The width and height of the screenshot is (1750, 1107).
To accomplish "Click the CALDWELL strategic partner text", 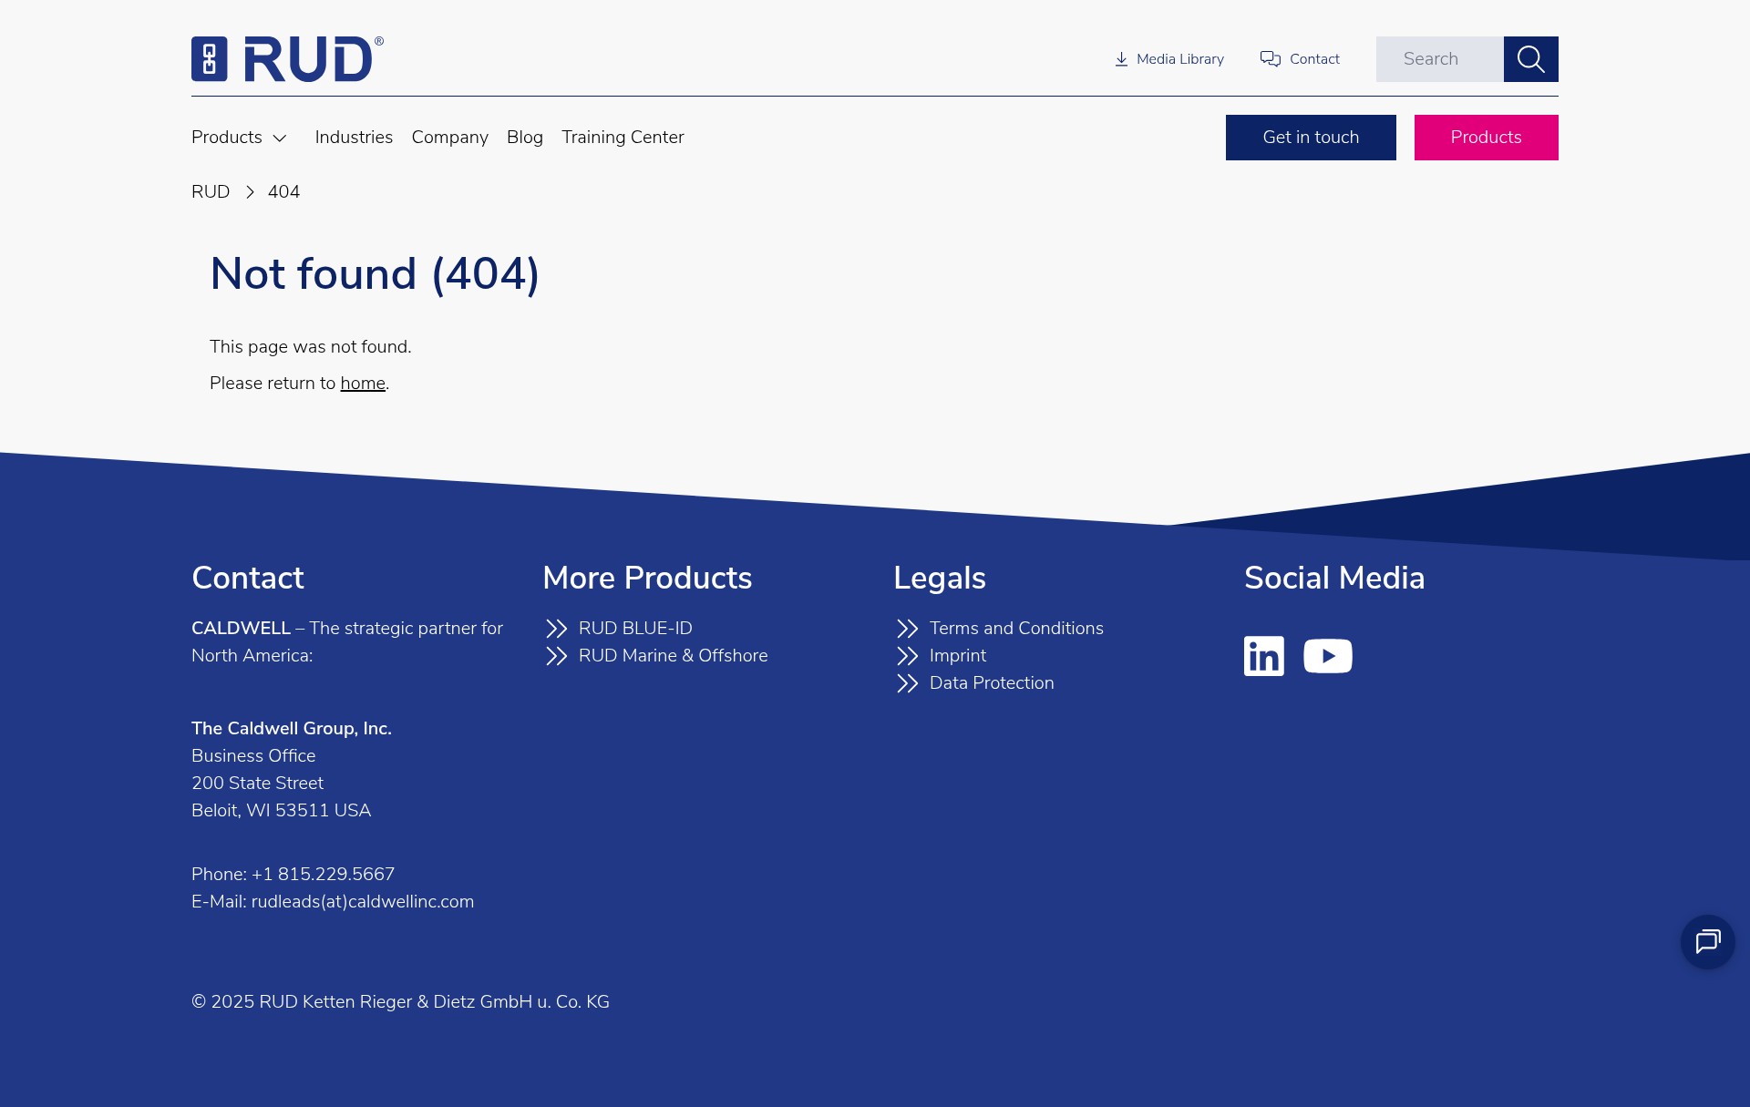I will coord(347,642).
